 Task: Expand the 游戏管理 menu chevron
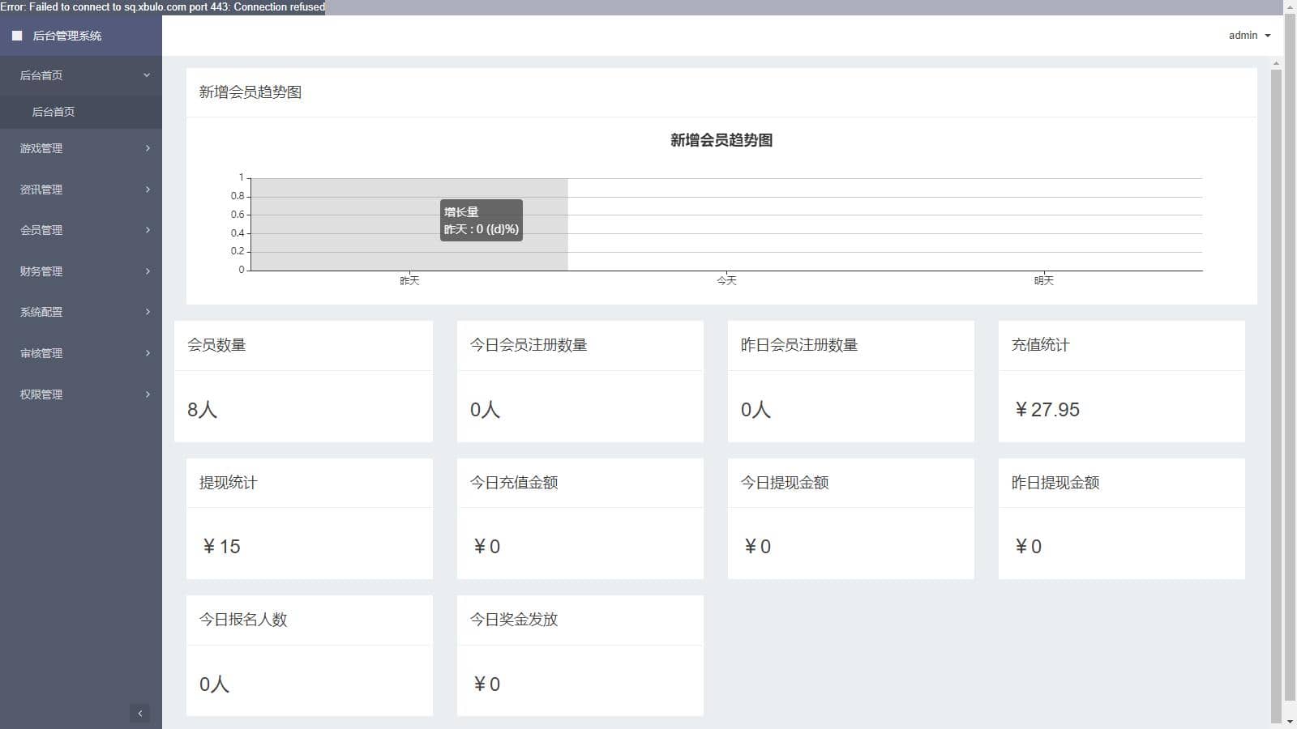point(148,148)
